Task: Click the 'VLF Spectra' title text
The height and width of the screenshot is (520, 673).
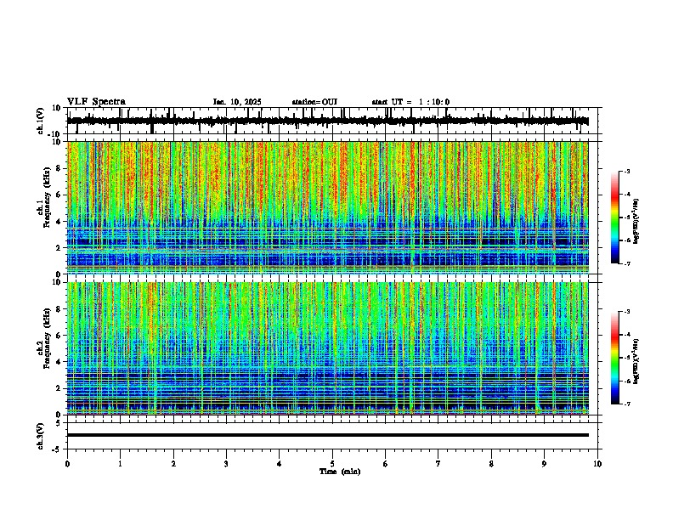Action: pos(96,101)
